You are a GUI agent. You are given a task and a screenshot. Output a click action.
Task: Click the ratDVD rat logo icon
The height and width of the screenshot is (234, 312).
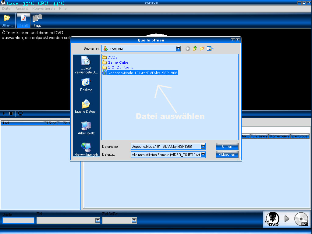tap(272, 219)
